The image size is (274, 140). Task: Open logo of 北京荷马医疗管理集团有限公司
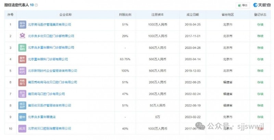coord(22,25)
